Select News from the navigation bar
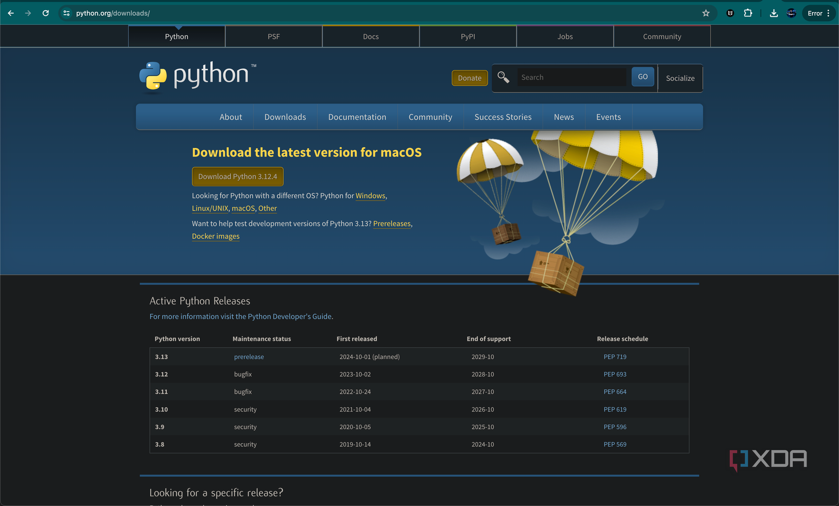This screenshot has height=506, width=839. [564, 117]
